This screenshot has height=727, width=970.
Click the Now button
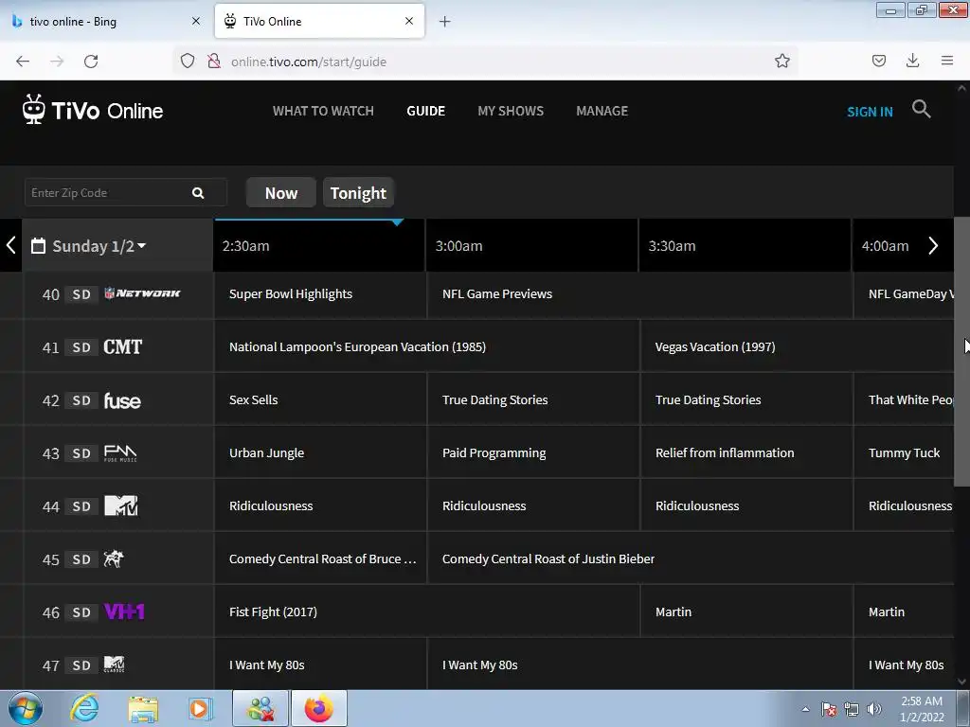click(x=280, y=193)
